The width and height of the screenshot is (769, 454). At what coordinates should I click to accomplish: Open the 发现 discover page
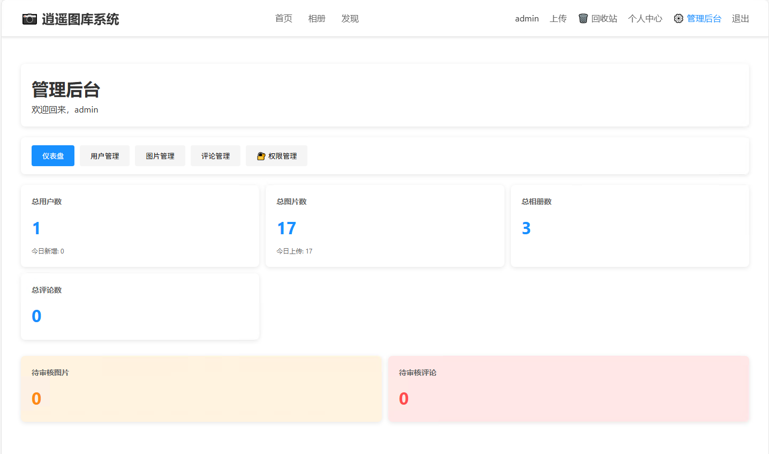(350, 19)
